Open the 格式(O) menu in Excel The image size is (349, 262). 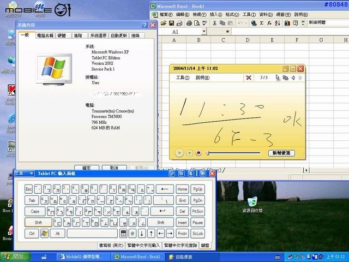click(232, 15)
